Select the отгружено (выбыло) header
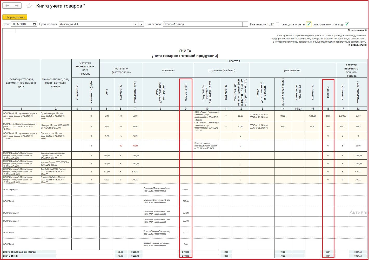Viewport: 369px width, 260px height. 222,70
